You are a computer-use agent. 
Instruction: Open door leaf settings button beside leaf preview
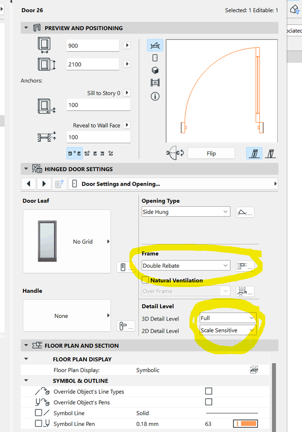[126, 267]
